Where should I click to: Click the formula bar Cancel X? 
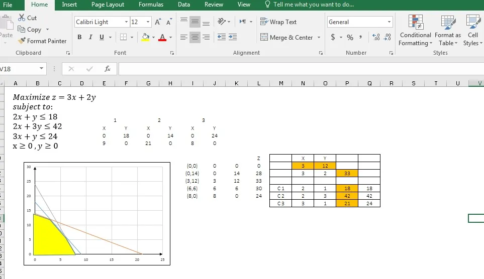coord(71,69)
